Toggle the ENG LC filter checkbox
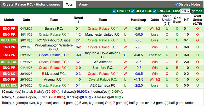This screenshot has width=204, height=106. (155, 11)
